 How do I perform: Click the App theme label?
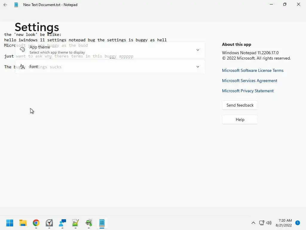pyautogui.click(x=40, y=47)
